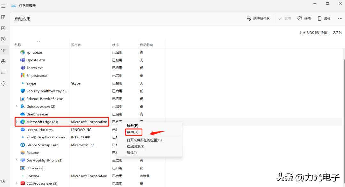The height and width of the screenshot is (187, 345).
Task: Expand the DesktopMgr64.exe (3) group
Action: 17,160
